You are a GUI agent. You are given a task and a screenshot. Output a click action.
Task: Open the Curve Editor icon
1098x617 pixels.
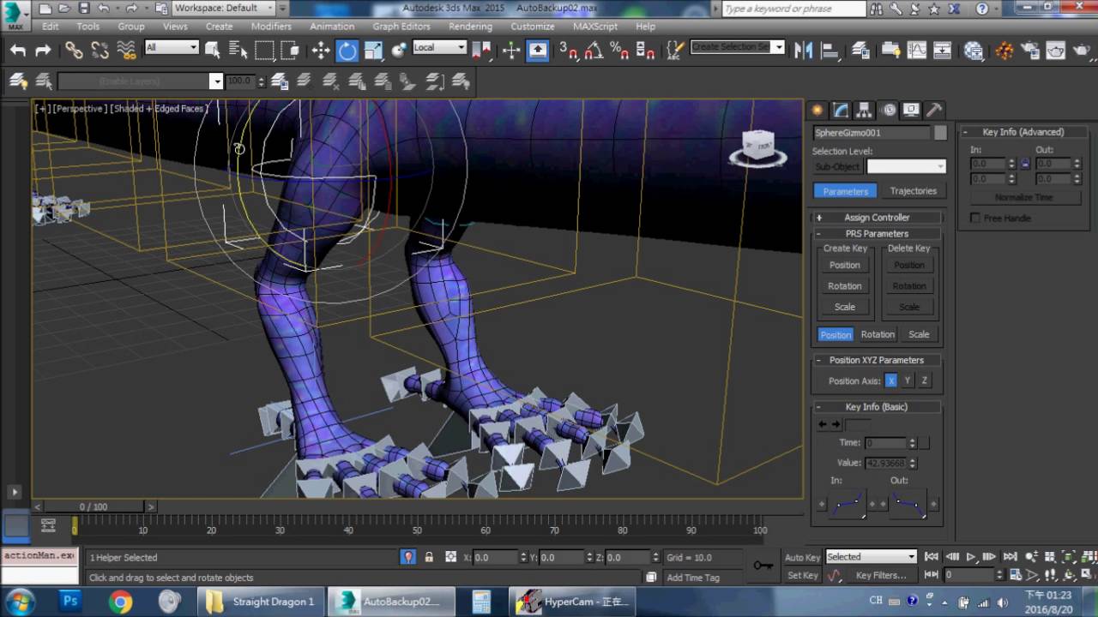coord(917,50)
